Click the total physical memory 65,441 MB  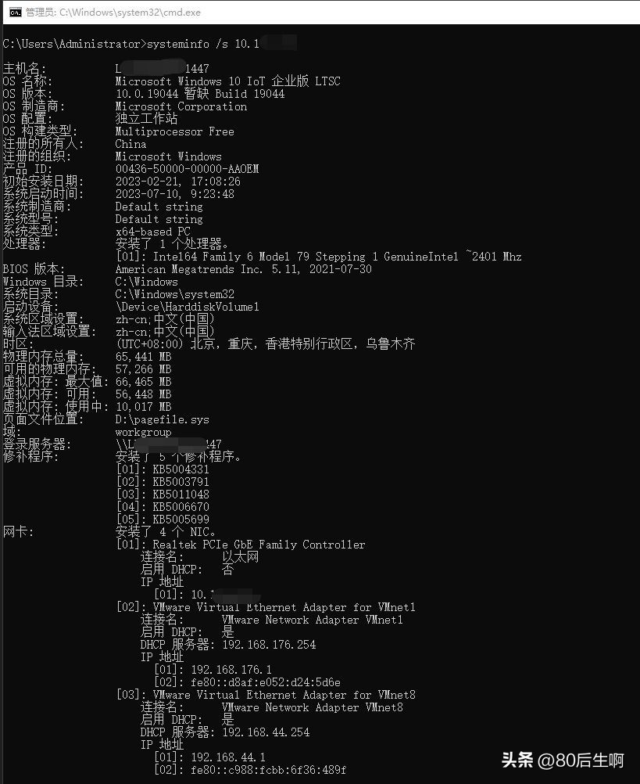143,357
